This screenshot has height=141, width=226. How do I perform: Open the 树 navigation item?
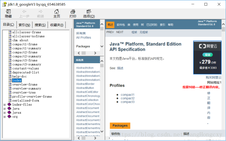point(142,25)
